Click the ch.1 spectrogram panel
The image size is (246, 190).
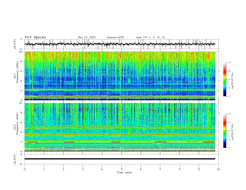tap(120, 76)
